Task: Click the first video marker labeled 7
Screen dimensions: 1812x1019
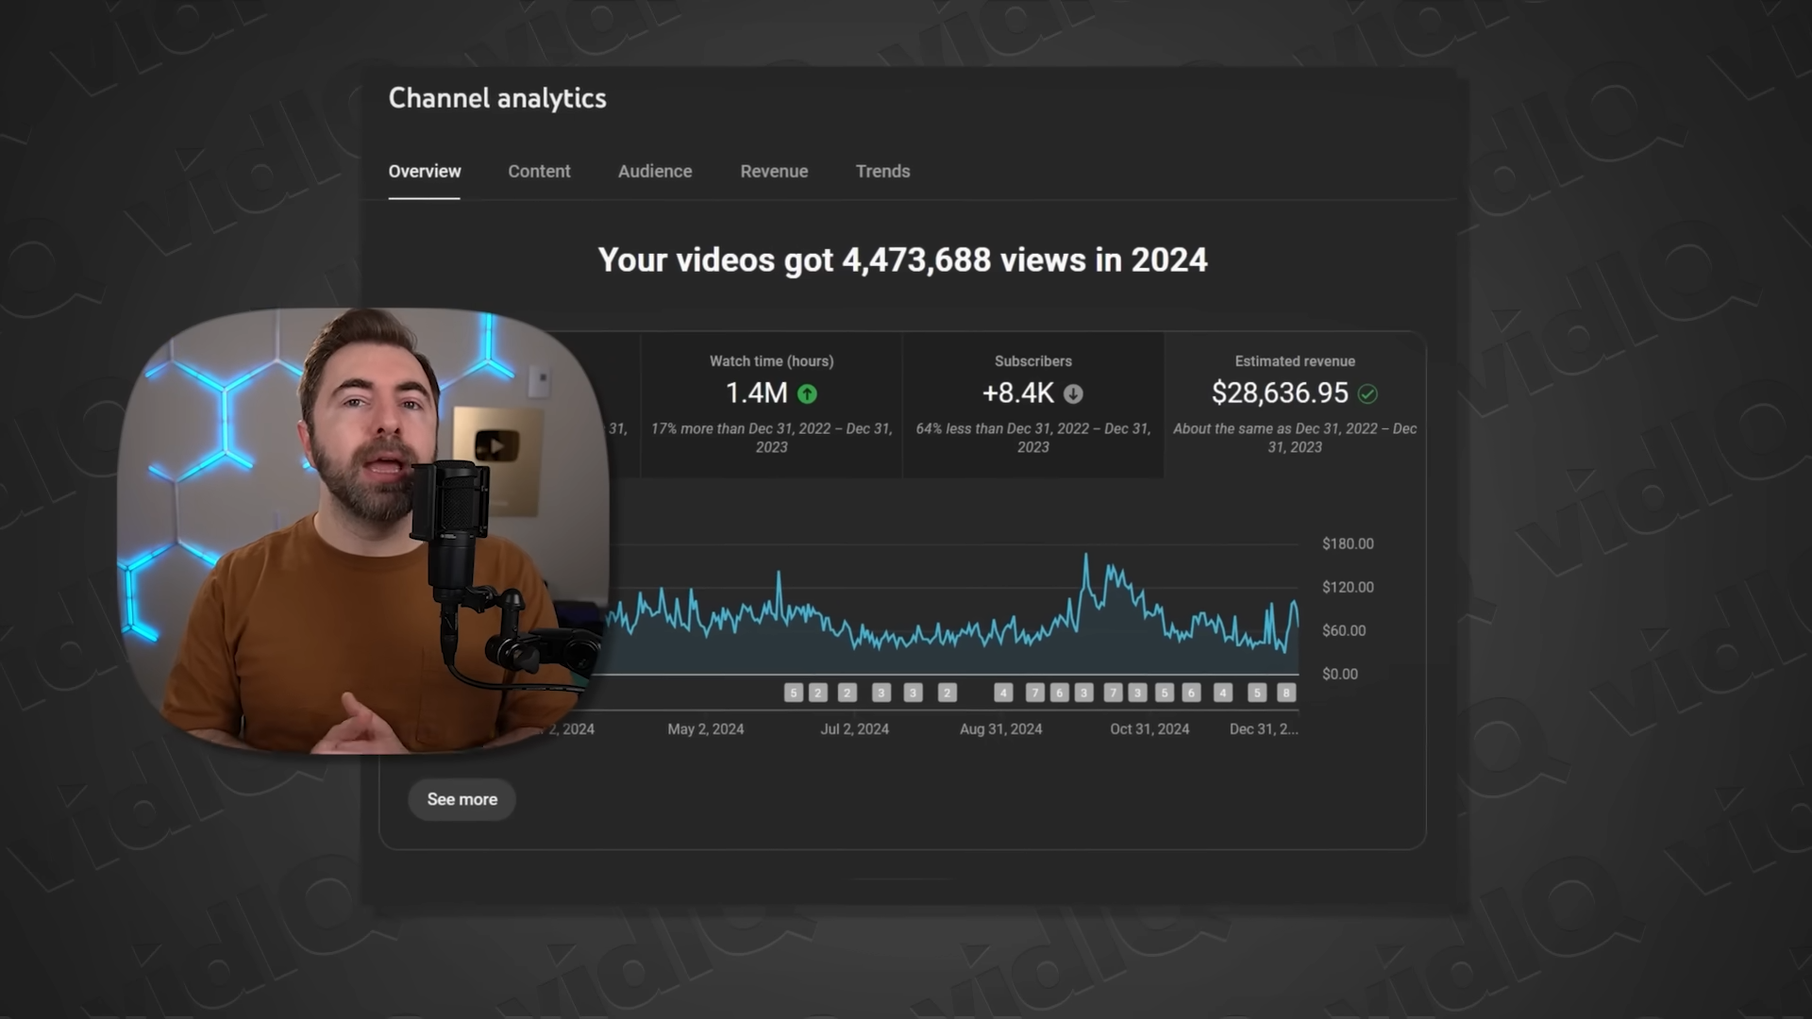Action: click(1034, 693)
